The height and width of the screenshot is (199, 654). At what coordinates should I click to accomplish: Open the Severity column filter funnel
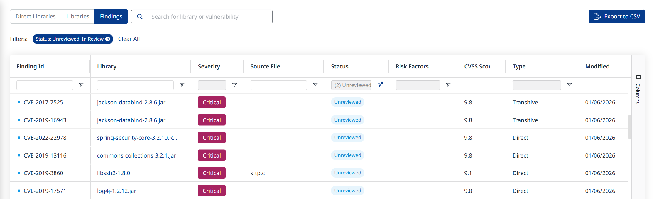coord(234,85)
